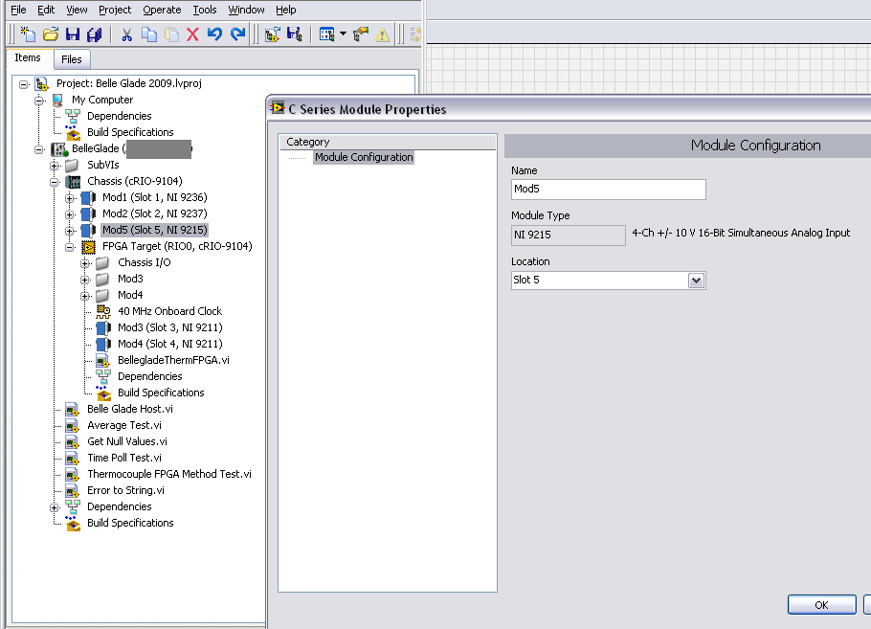The image size is (871, 629).
Task: Collapse the Chassis (cRIO-9104) node
Action: [x=55, y=182]
